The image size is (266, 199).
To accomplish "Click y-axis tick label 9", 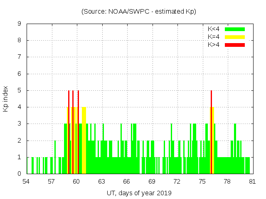I will click(x=20, y=24).
